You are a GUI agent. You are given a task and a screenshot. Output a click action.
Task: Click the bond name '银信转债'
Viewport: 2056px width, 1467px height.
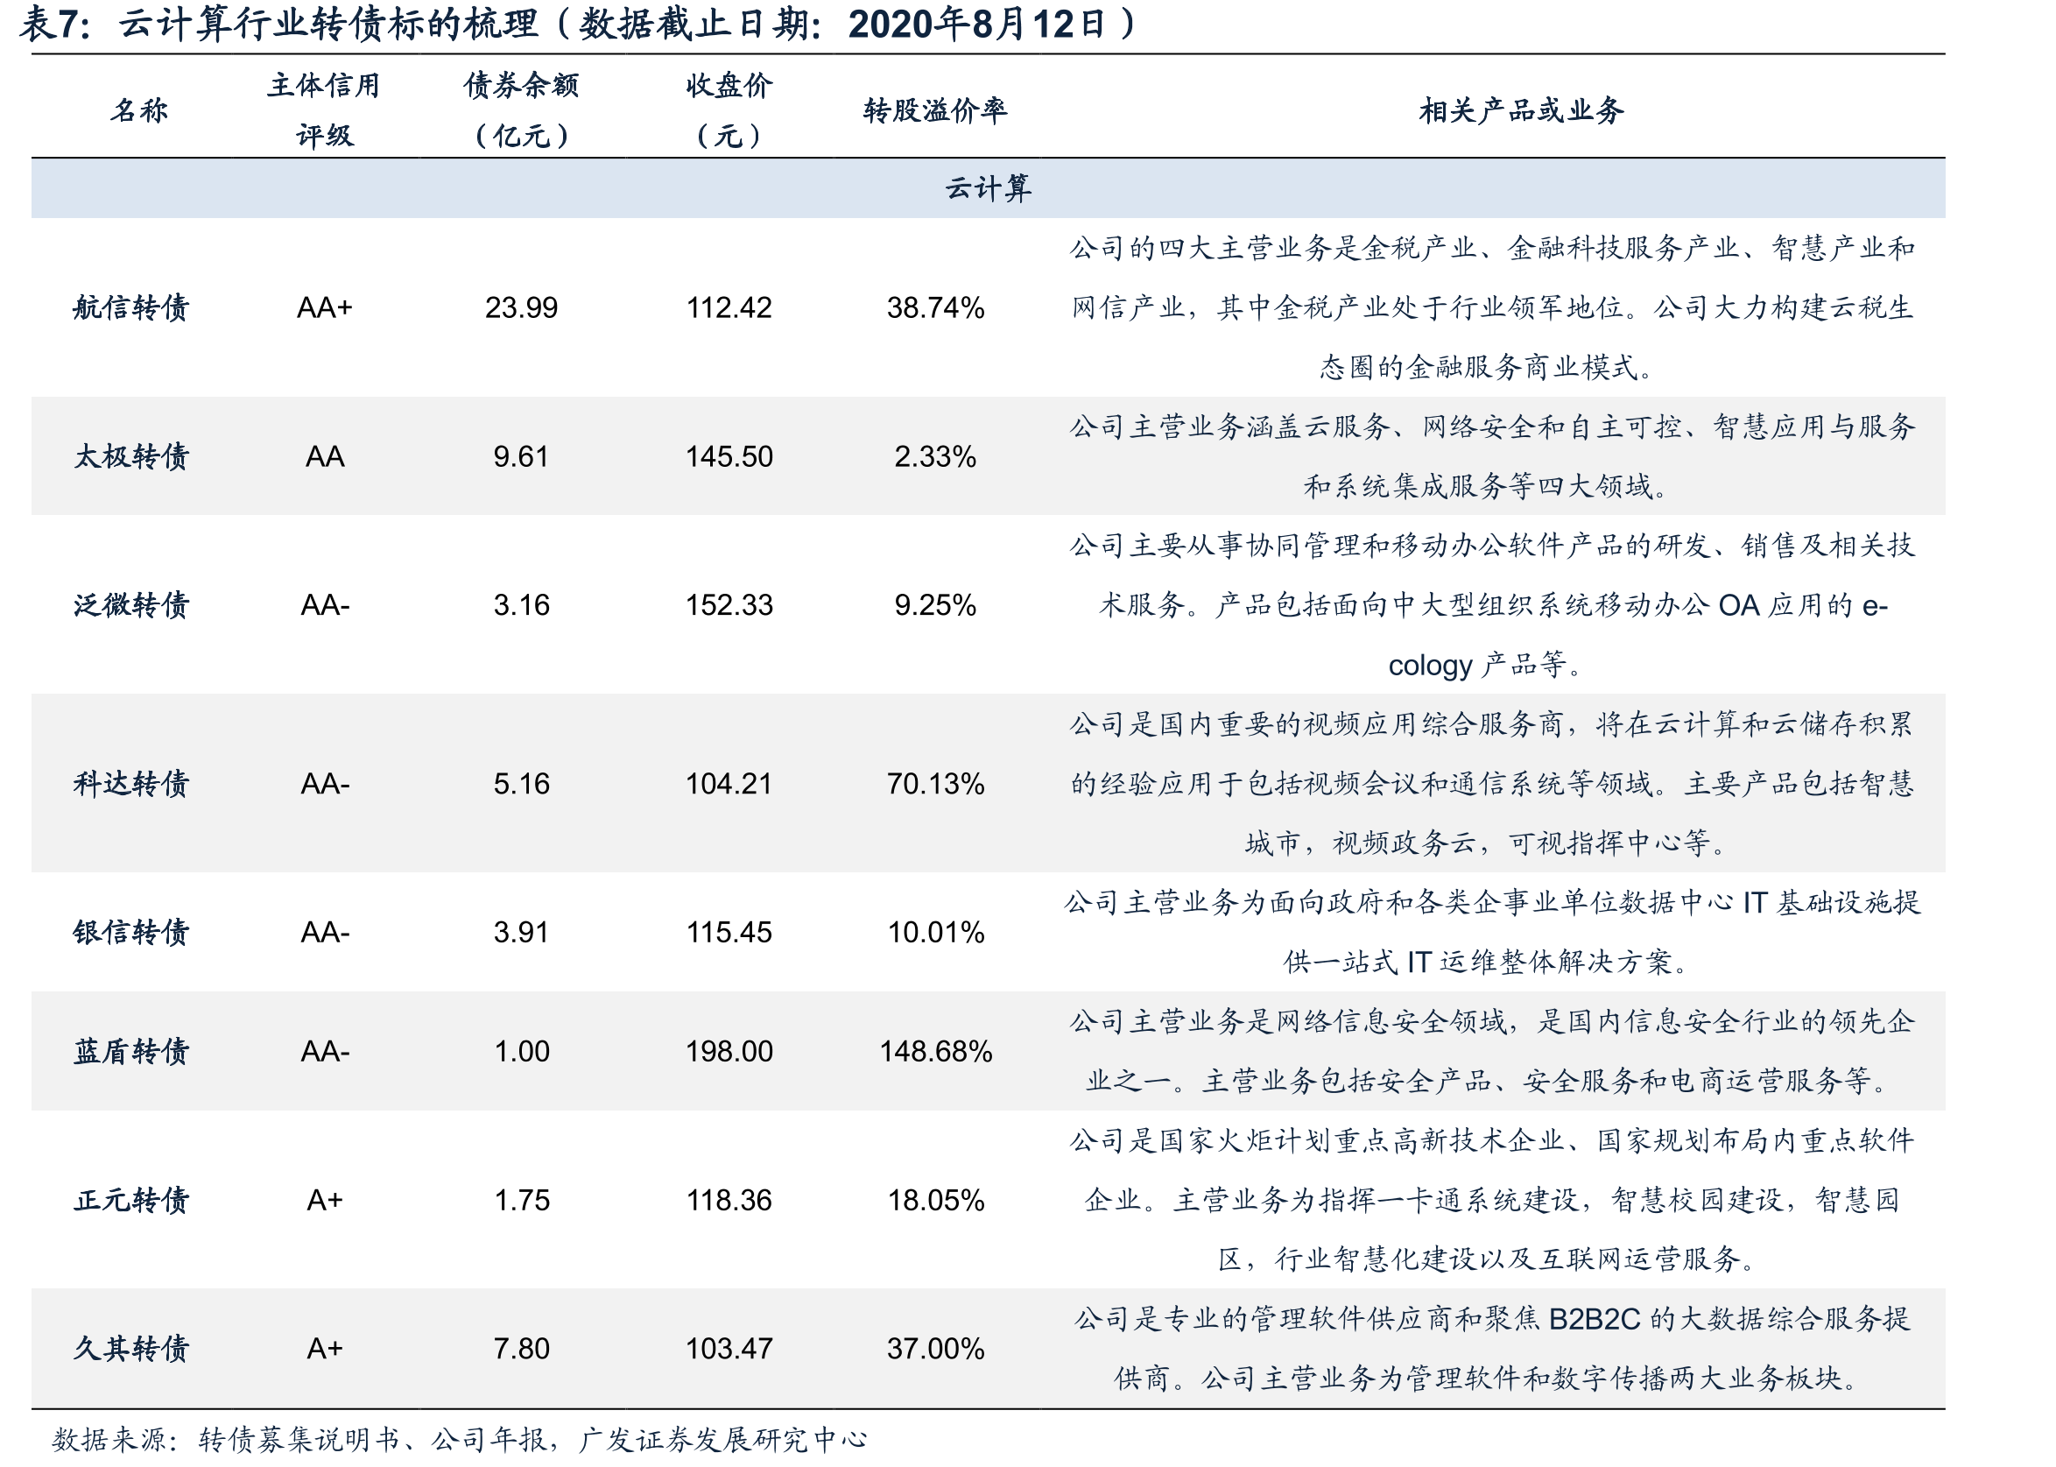coord(131,931)
